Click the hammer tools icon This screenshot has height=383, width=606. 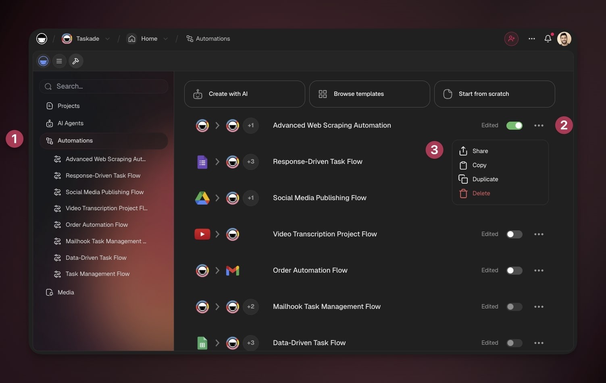tap(75, 61)
